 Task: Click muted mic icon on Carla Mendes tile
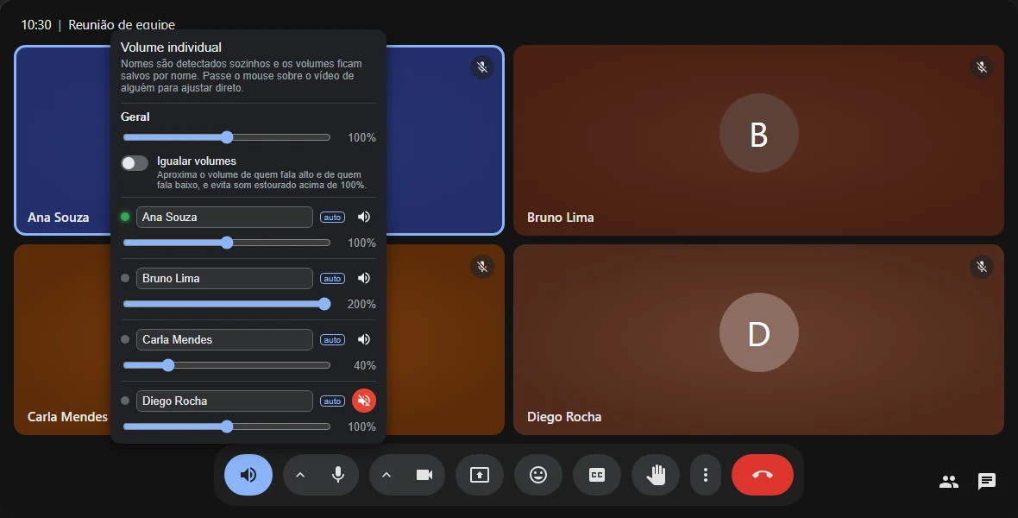[x=481, y=267]
